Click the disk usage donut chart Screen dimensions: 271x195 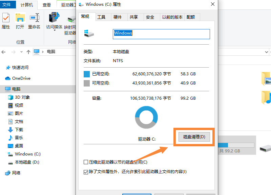(x=146, y=117)
